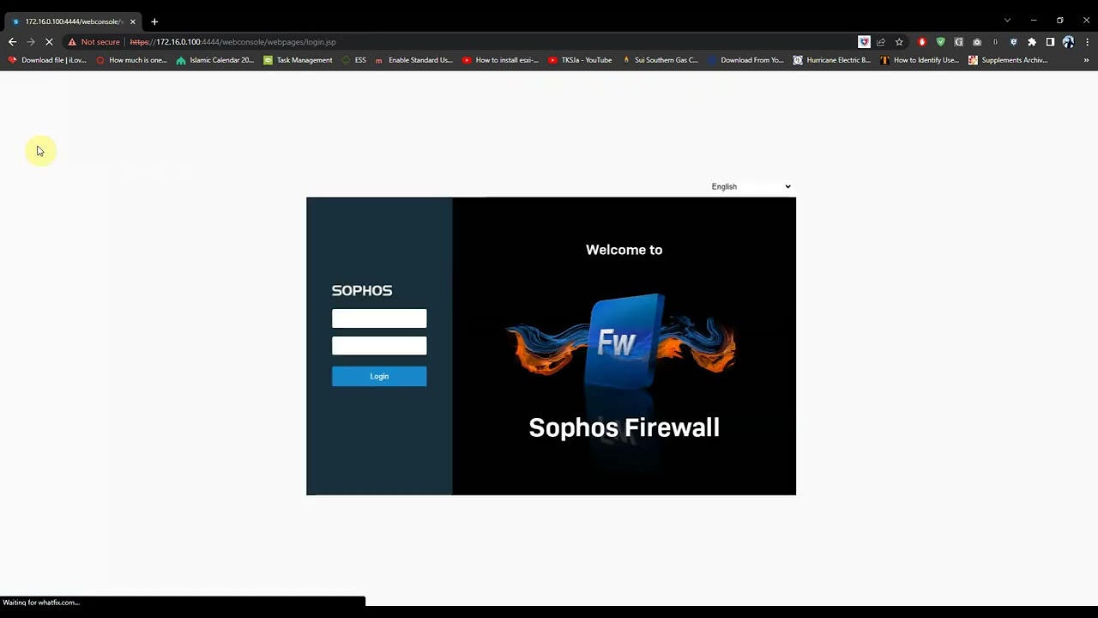This screenshot has height=618, width=1098.
Task: Open the Enable Standard Us bookmark
Action: (x=413, y=60)
